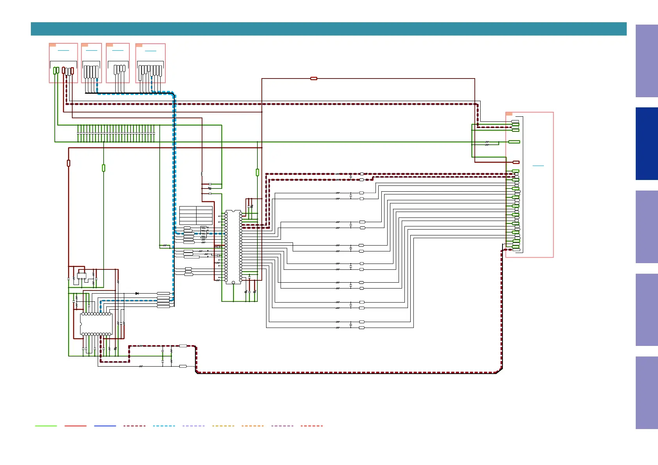Select the first connector block with green and red pins
The width and height of the screenshot is (658, 465).
[x=63, y=63]
